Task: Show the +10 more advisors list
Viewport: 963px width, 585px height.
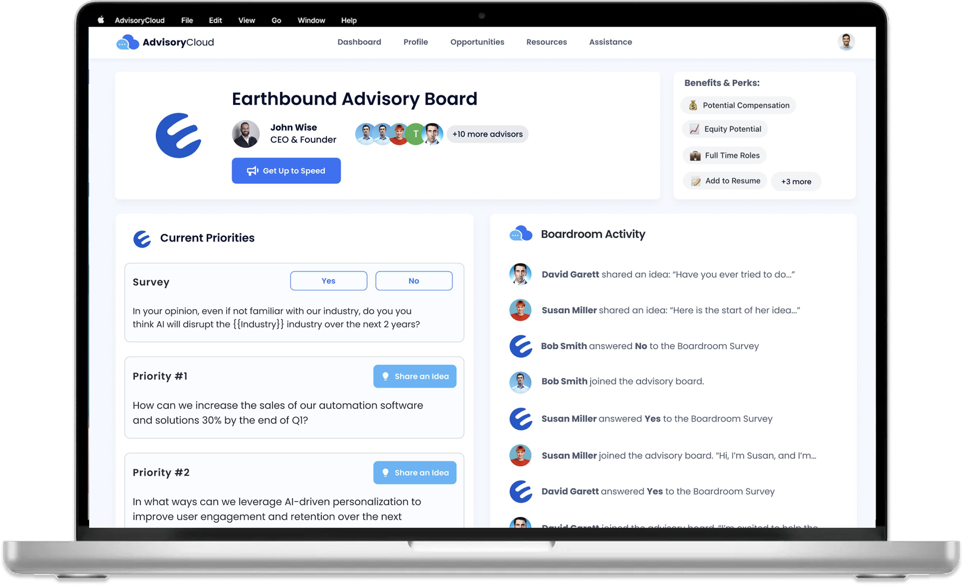Action: pyautogui.click(x=487, y=134)
